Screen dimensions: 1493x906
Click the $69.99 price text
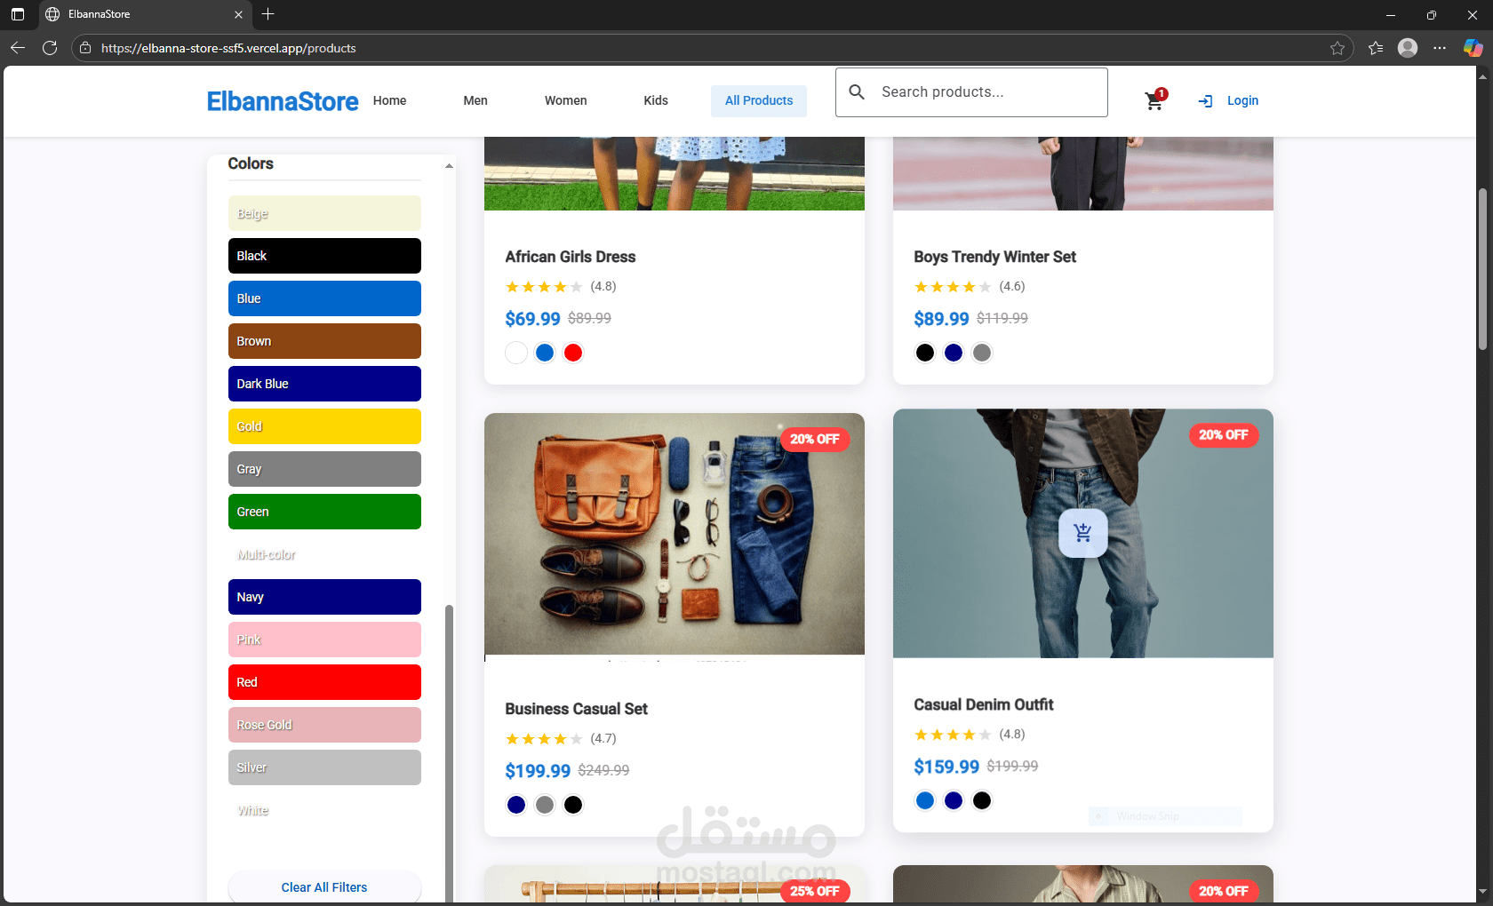[x=532, y=319]
